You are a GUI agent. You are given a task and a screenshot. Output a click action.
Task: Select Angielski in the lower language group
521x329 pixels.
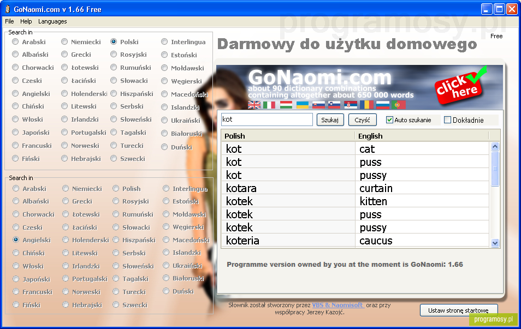[16, 240]
